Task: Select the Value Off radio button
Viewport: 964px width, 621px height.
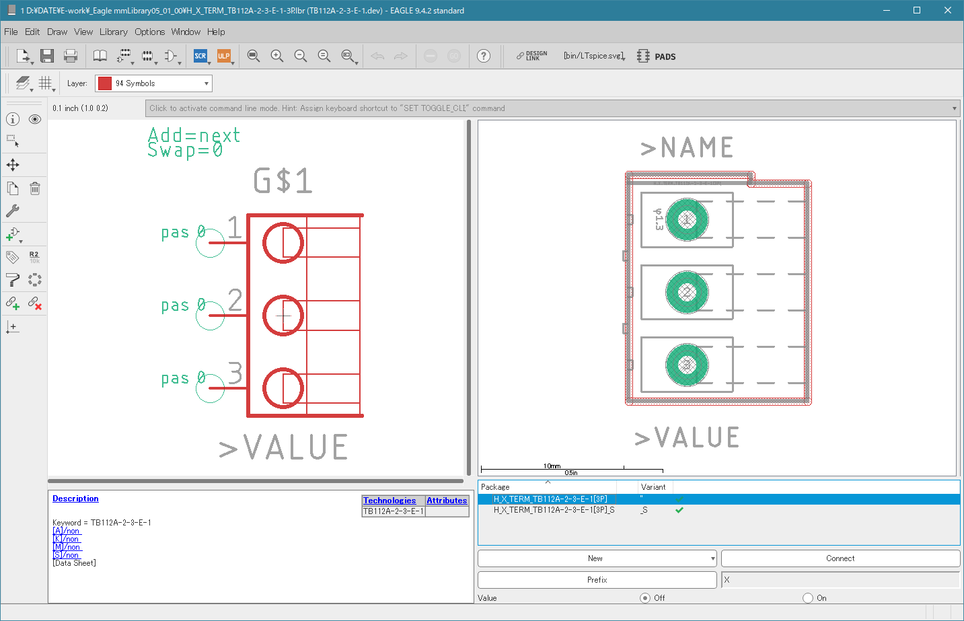Action: [645, 598]
